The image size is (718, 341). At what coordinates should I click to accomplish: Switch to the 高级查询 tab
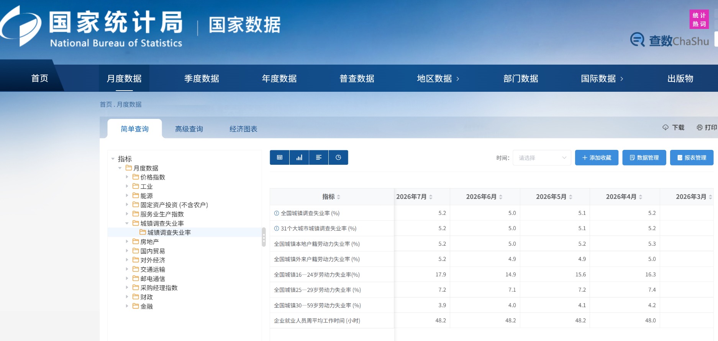tap(189, 129)
